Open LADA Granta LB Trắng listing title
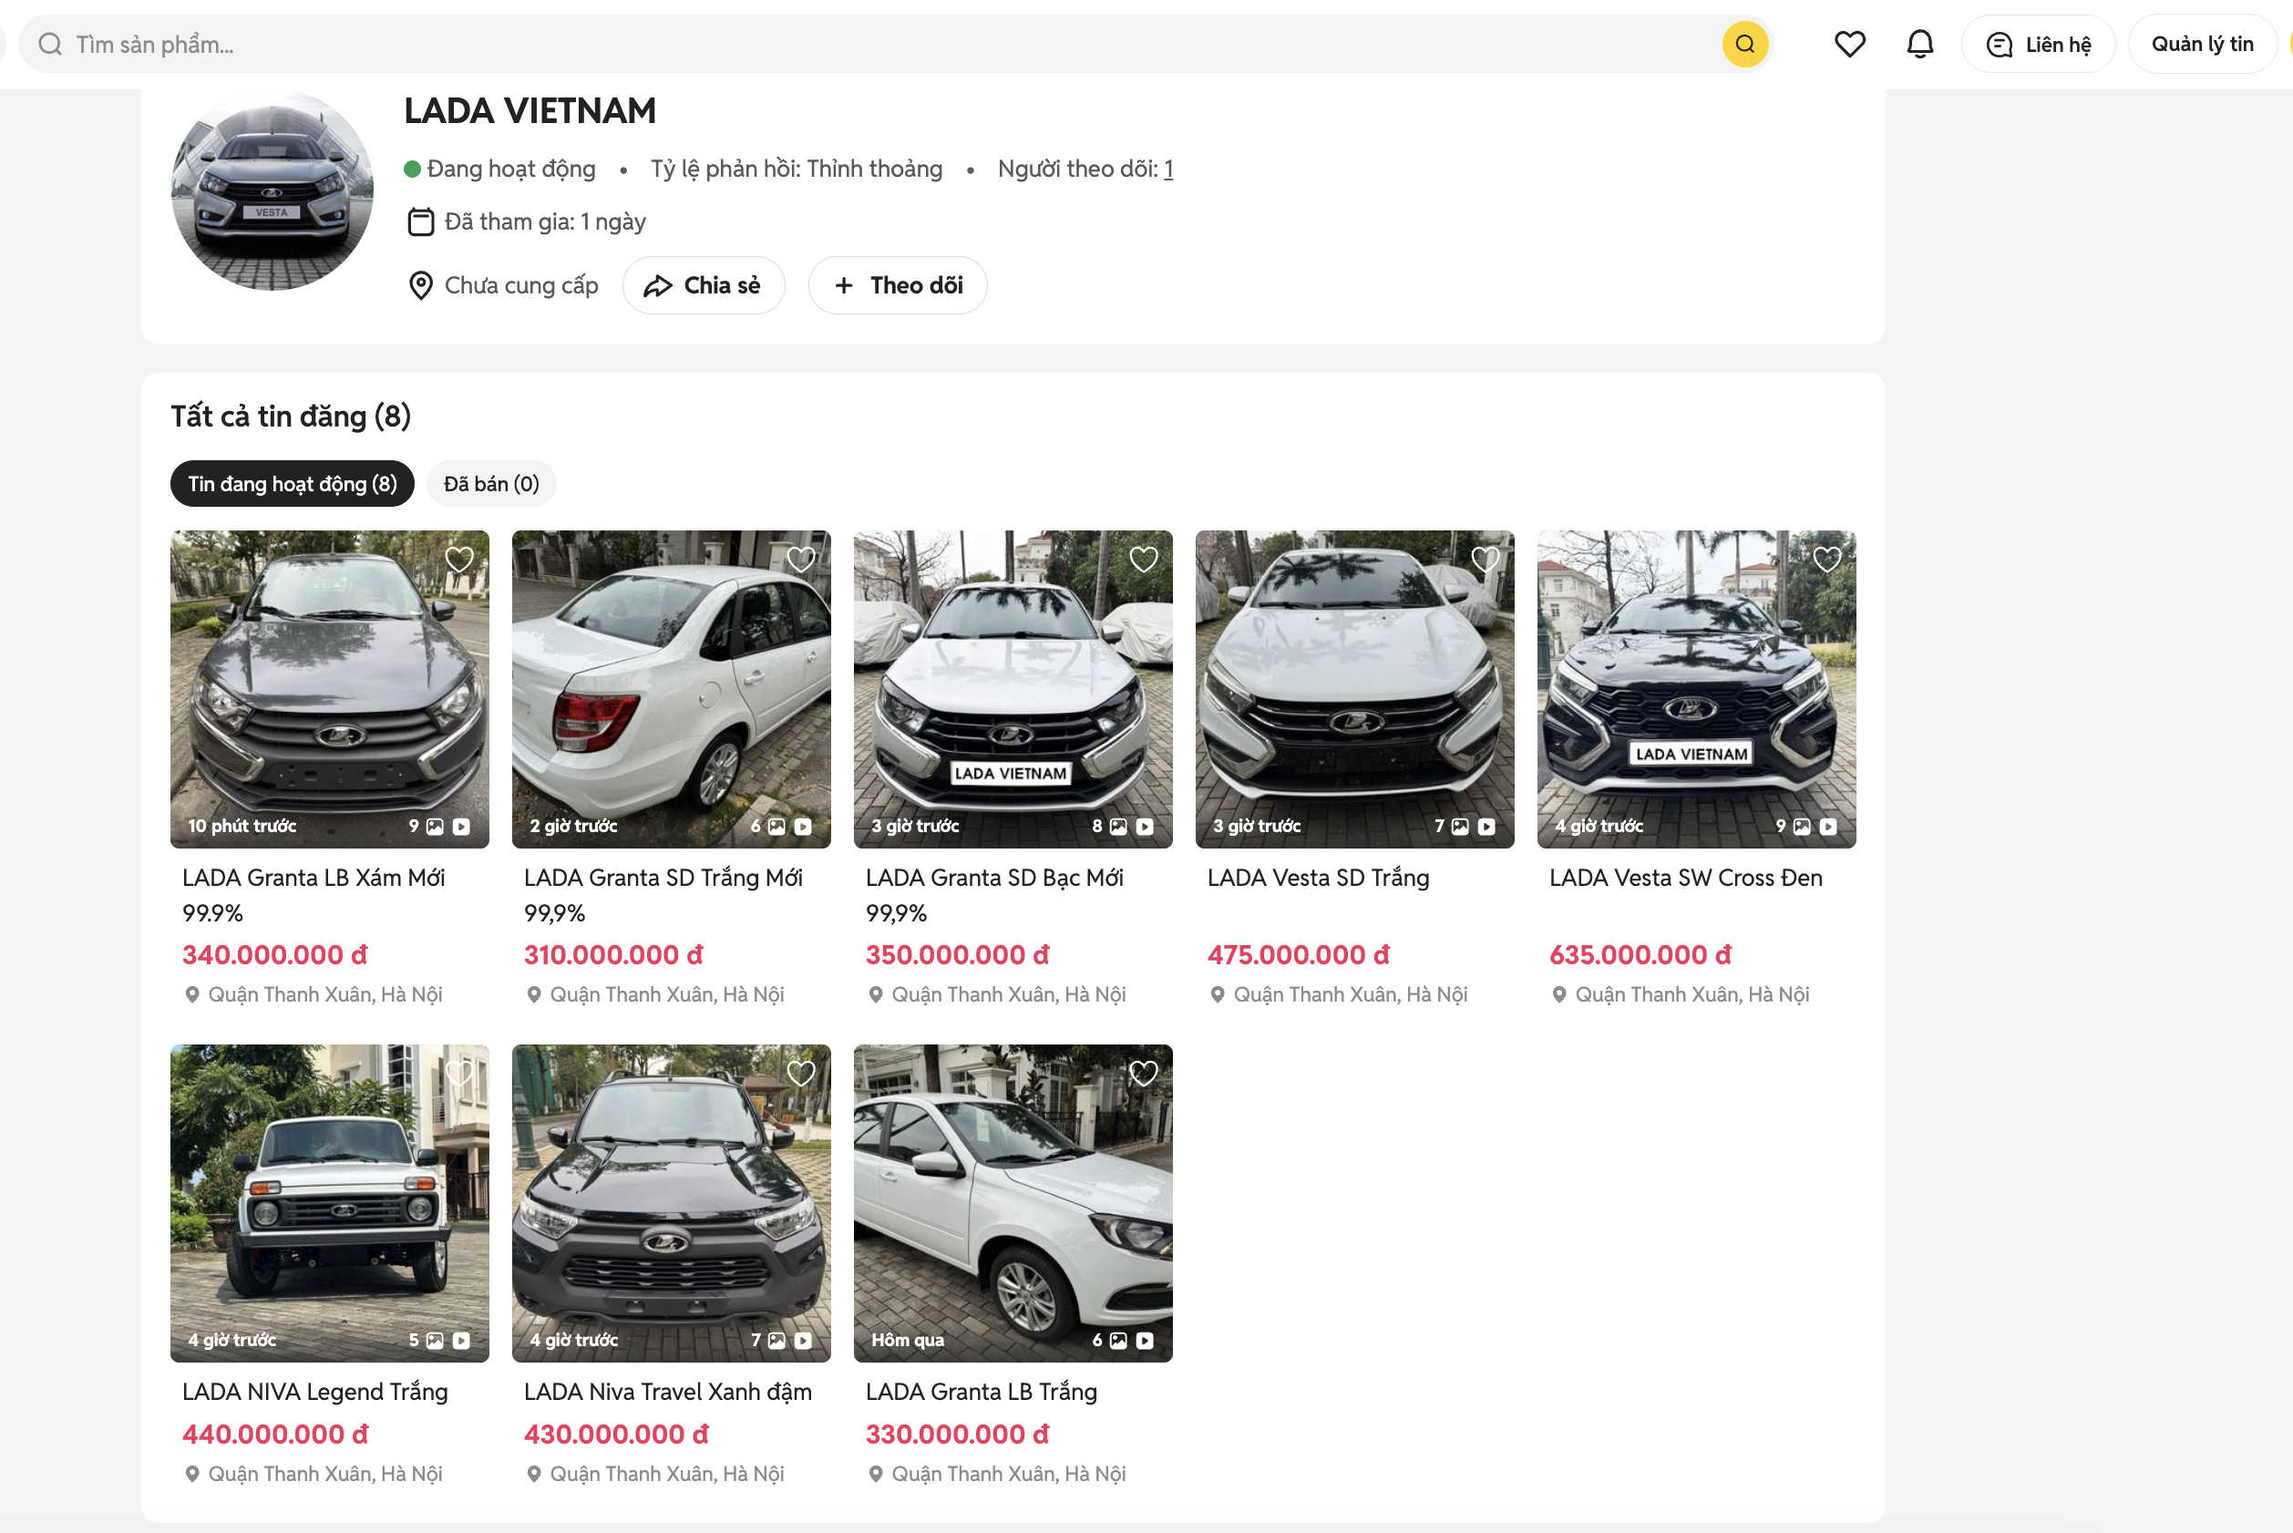The height and width of the screenshot is (1533, 2293). [982, 1393]
